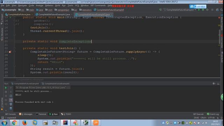Open Messages tool window
This screenshot has height=126, width=224.
(x=26, y=114)
